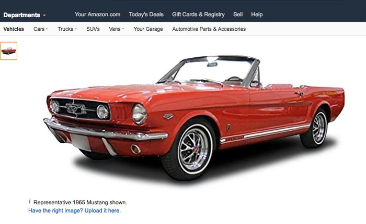The image size is (366, 224).
Task: Browse the SUVs category
Action: tap(93, 29)
